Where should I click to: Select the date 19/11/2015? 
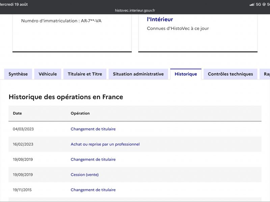tap(22, 190)
